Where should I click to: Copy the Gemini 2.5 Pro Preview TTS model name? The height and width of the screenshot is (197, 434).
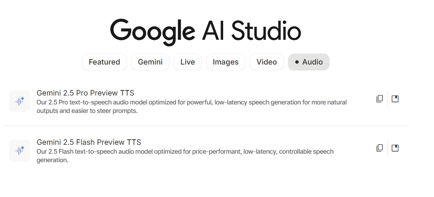379,99
